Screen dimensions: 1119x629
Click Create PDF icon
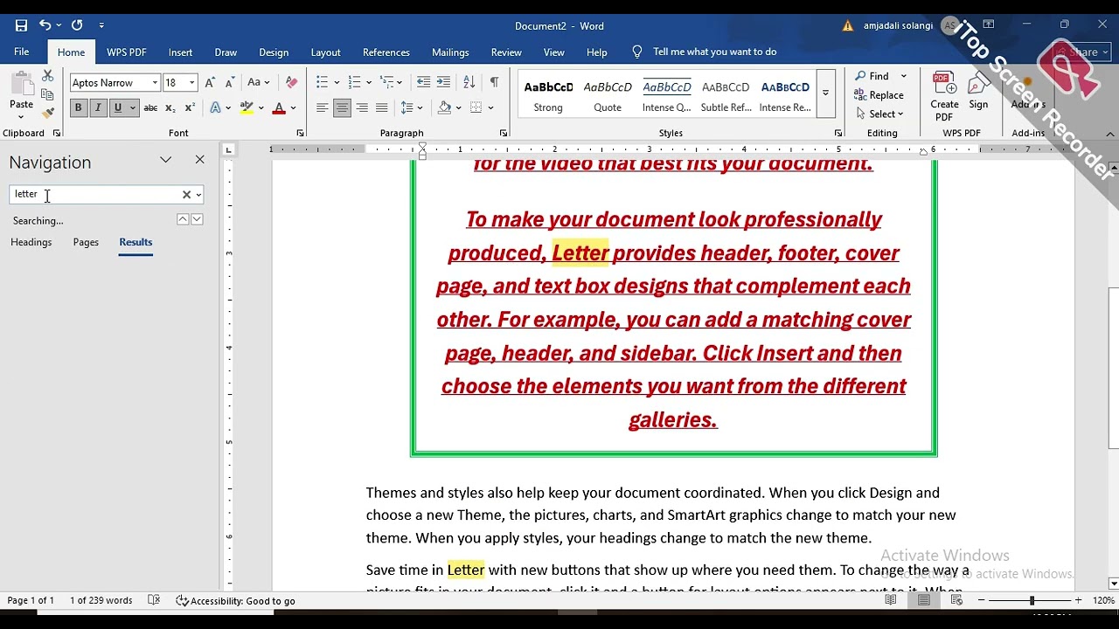click(944, 96)
